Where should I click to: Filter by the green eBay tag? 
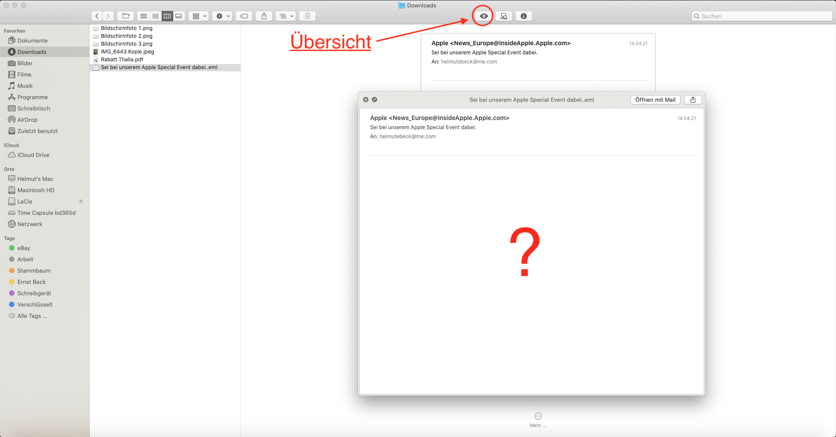point(44,248)
